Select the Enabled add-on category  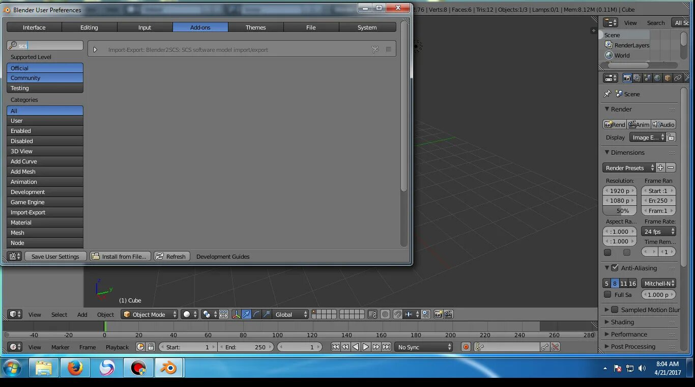coord(45,131)
